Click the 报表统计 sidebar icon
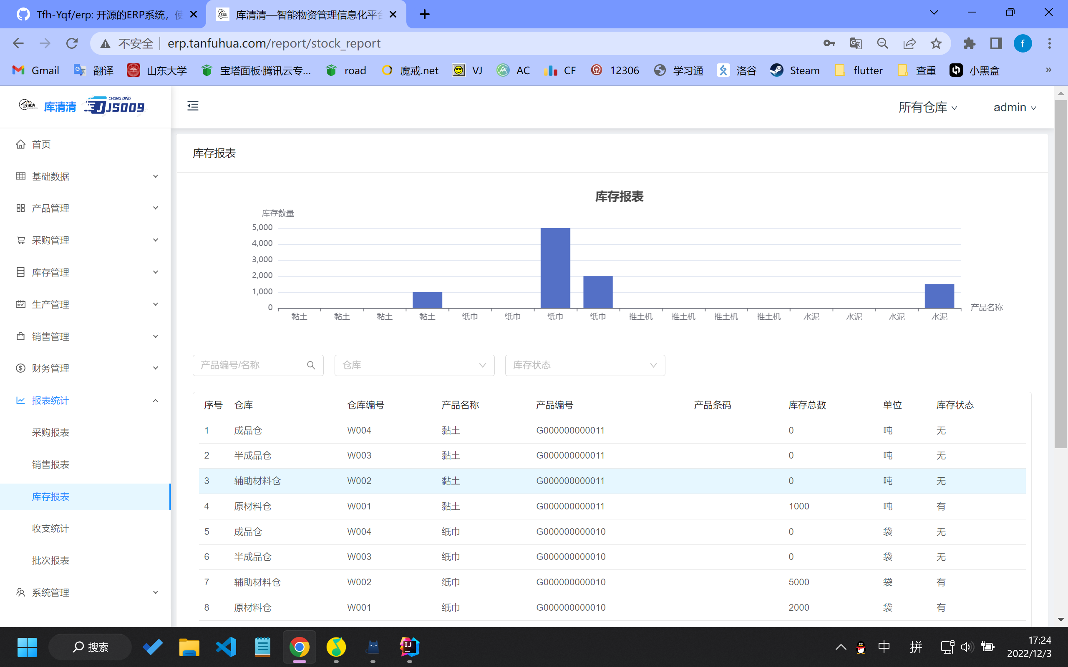This screenshot has height=667, width=1068. point(20,400)
